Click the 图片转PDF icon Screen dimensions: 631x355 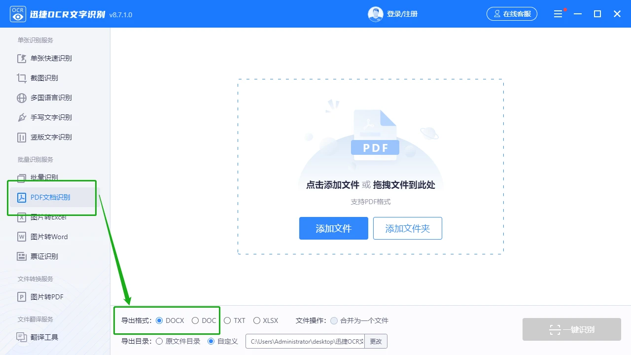22,297
